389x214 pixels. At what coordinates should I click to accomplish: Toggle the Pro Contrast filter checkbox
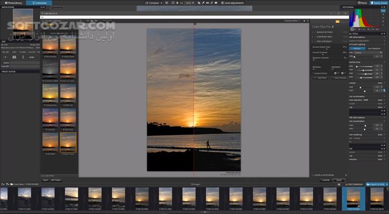315,41
